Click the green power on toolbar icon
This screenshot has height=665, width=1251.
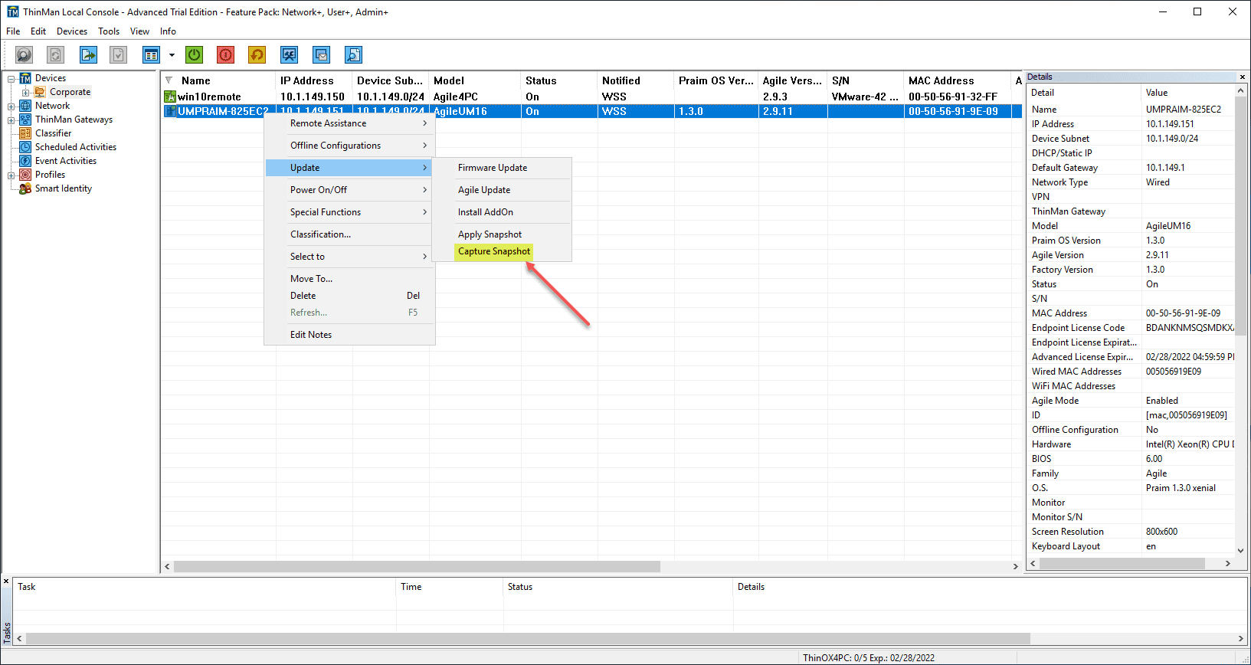tap(195, 55)
